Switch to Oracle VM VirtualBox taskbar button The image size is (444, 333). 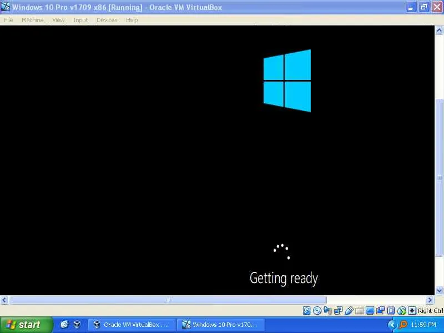click(x=132, y=325)
